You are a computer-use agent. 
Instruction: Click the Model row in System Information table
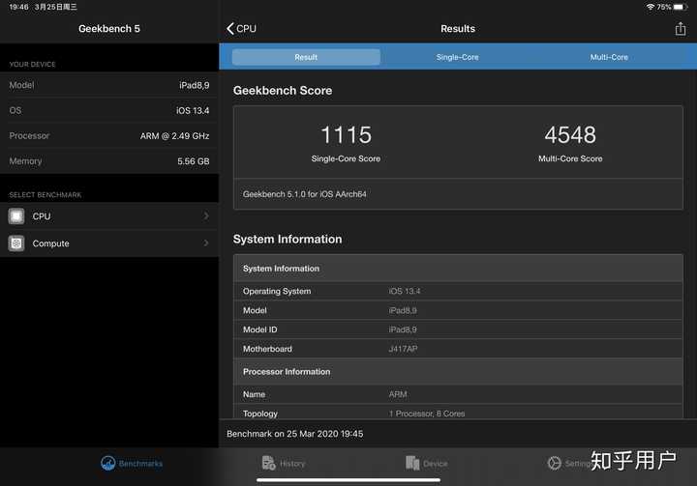458,310
